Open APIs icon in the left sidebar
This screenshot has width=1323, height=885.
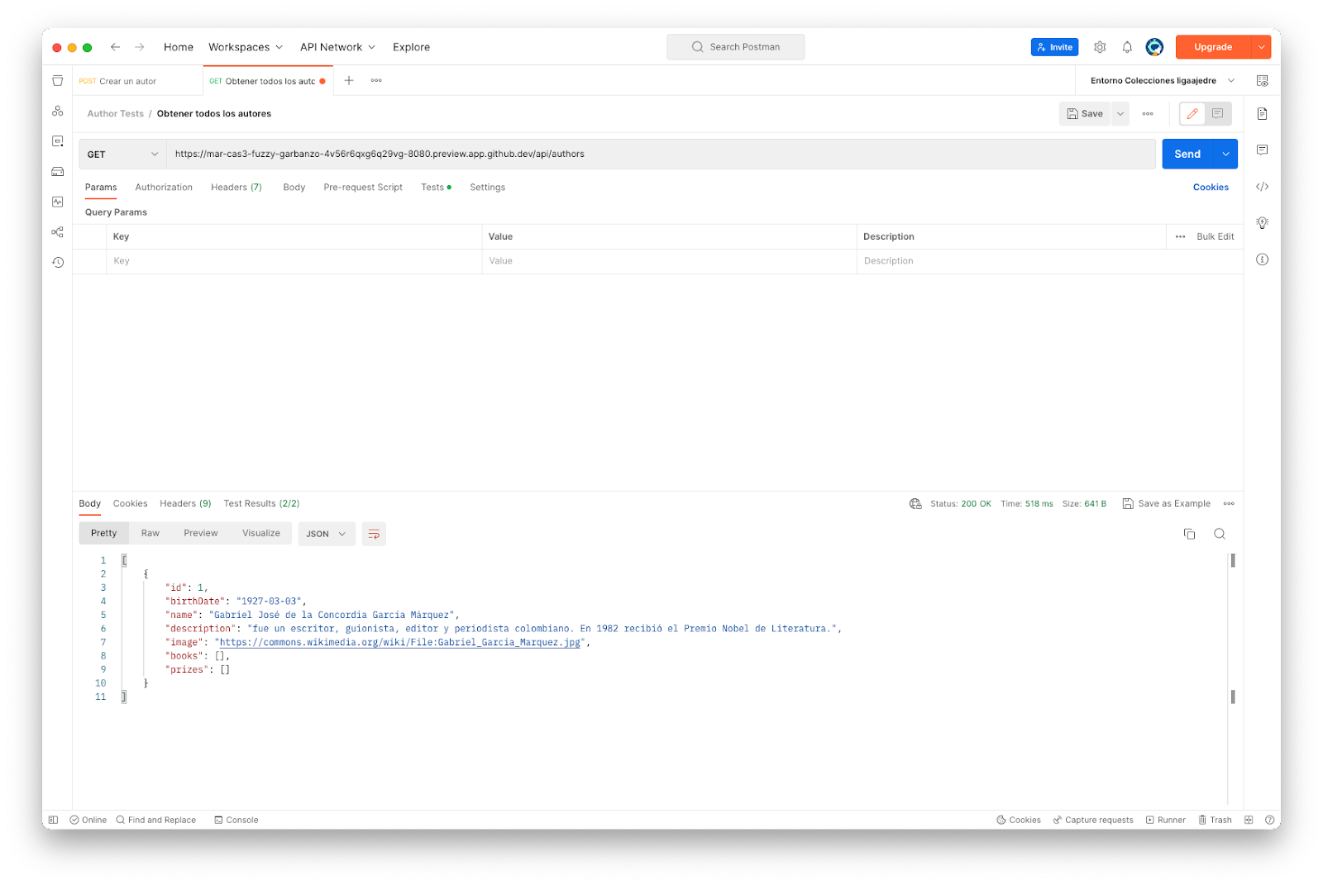pos(58,111)
